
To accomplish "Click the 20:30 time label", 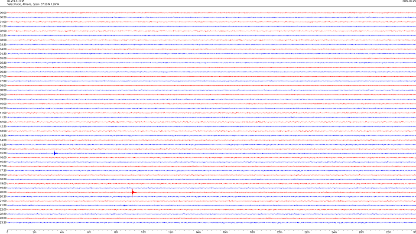I will coord(3,197).
